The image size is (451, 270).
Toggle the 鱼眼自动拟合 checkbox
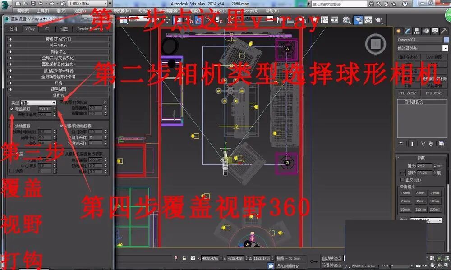point(61,102)
